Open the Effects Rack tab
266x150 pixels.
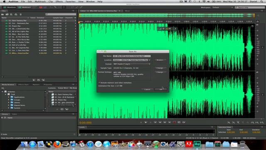(x=23, y=85)
